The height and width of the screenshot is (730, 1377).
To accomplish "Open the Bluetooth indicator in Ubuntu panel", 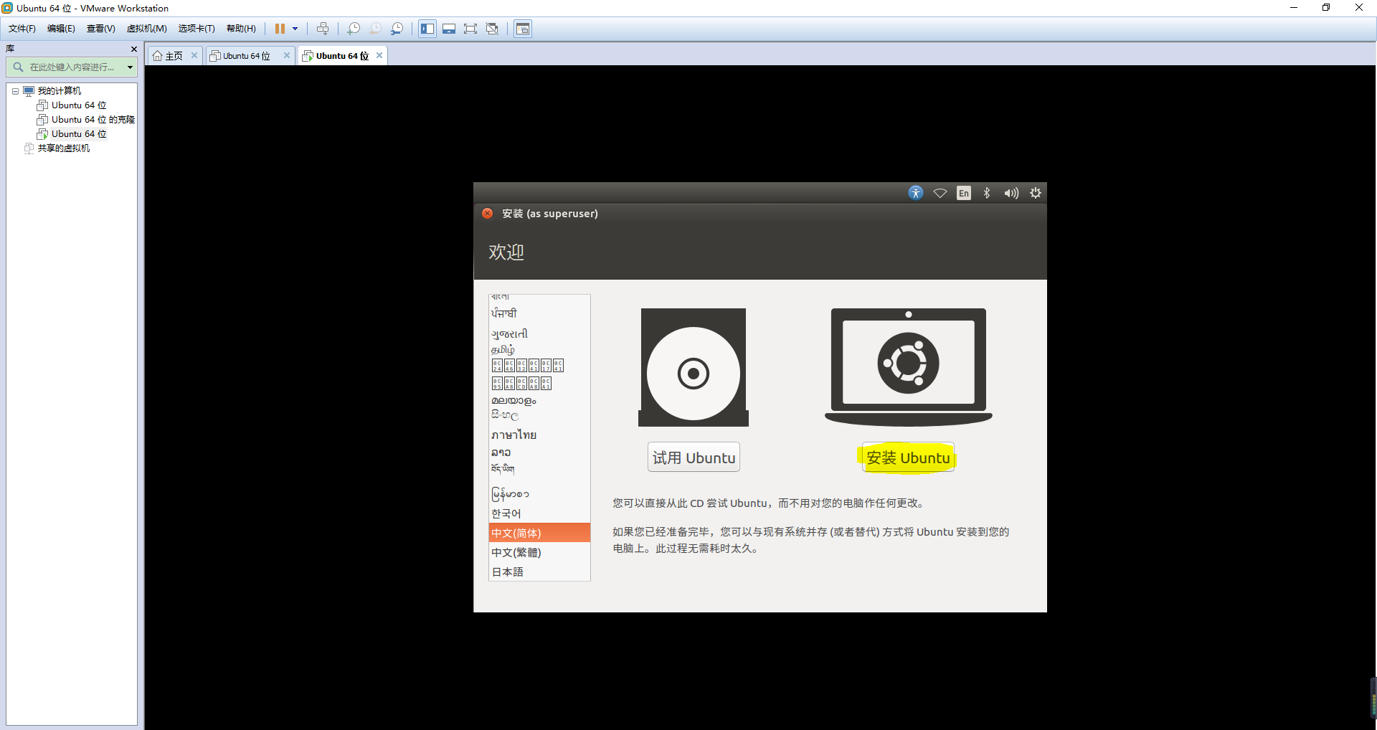I will pyautogui.click(x=987, y=193).
